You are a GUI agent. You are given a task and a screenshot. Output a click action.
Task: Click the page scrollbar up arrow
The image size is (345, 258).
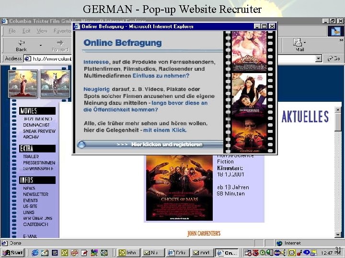coord(338,110)
